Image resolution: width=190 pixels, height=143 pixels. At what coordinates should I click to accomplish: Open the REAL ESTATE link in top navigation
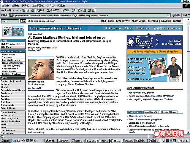[x=123, y=21]
